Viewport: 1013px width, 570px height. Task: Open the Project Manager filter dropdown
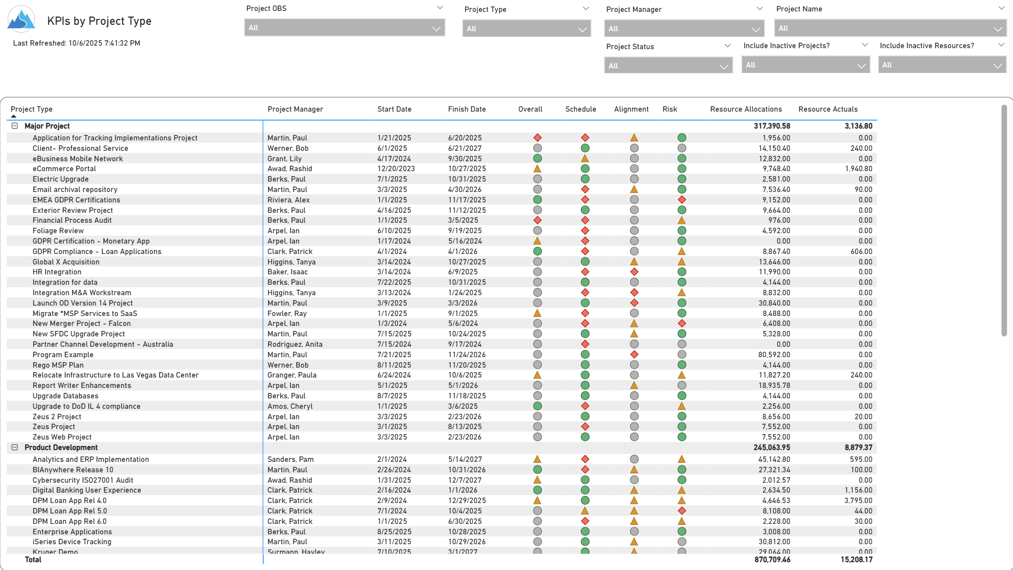(684, 29)
